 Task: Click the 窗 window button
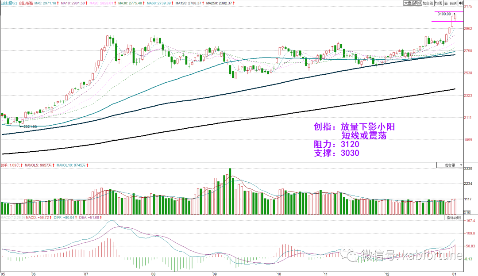446,3
